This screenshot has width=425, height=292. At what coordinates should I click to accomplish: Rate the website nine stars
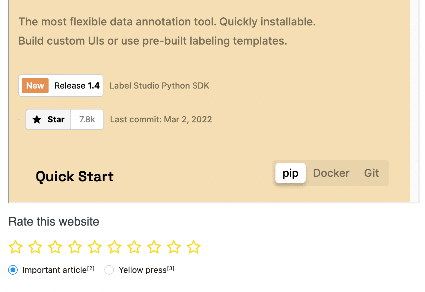pyautogui.click(x=174, y=247)
